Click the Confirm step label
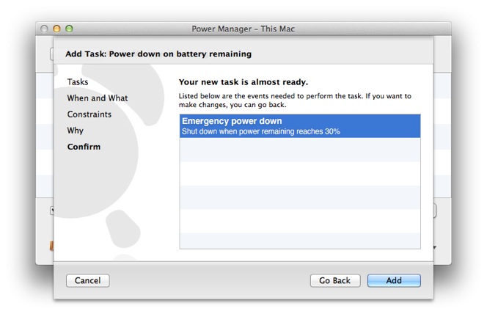This screenshot has height=314, width=487. 84,147
